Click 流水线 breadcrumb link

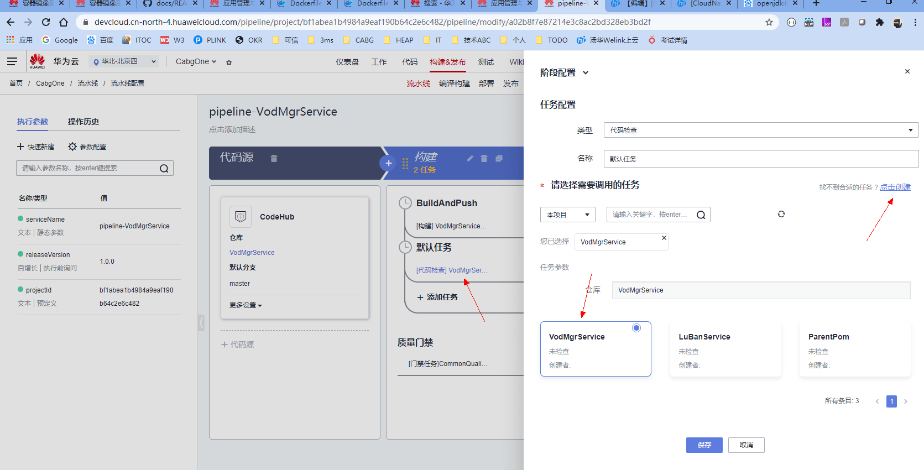[x=88, y=83]
